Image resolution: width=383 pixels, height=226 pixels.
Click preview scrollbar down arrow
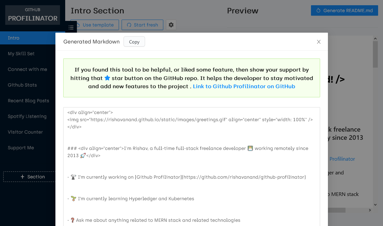point(375,205)
